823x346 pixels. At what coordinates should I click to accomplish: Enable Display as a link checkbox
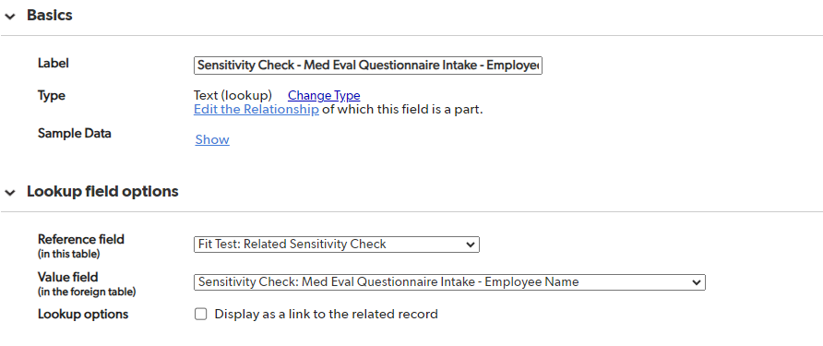point(200,314)
